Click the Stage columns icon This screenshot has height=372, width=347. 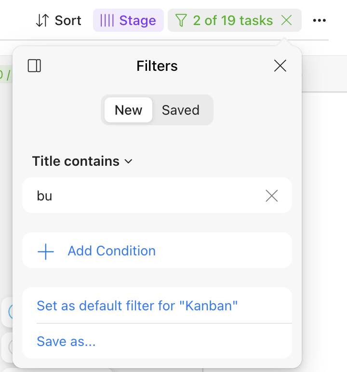[107, 20]
